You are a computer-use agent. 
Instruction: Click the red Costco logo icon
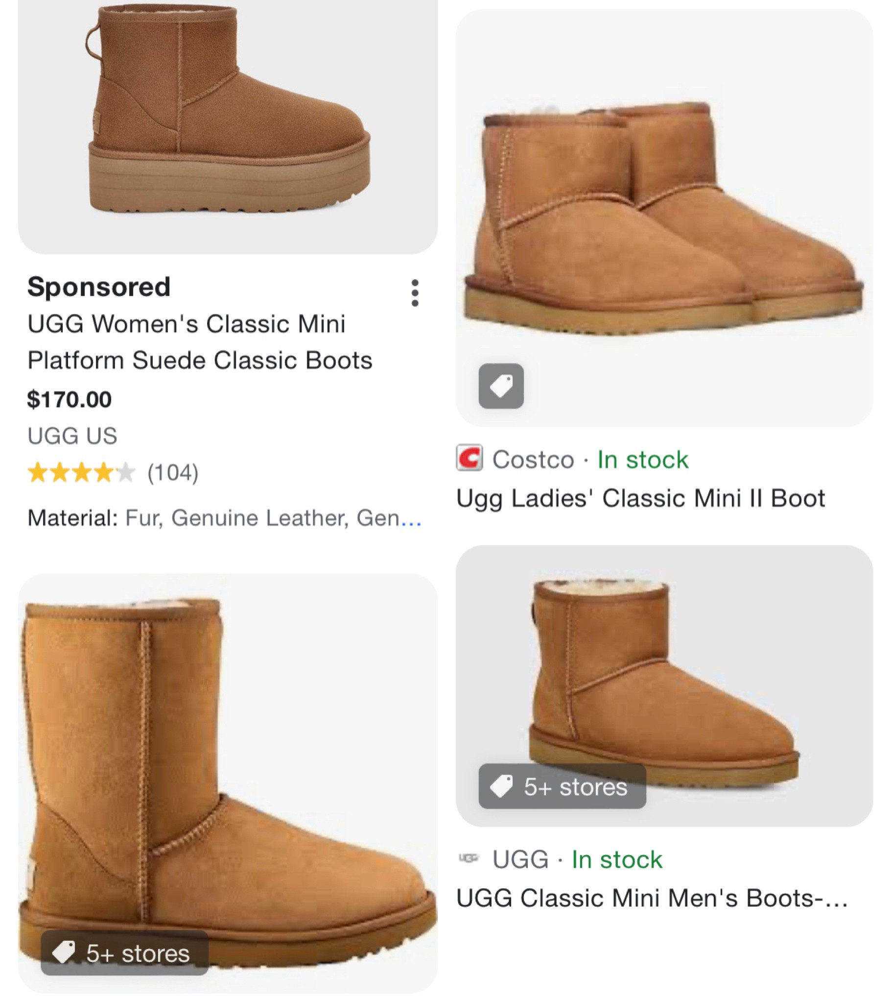[x=469, y=458]
